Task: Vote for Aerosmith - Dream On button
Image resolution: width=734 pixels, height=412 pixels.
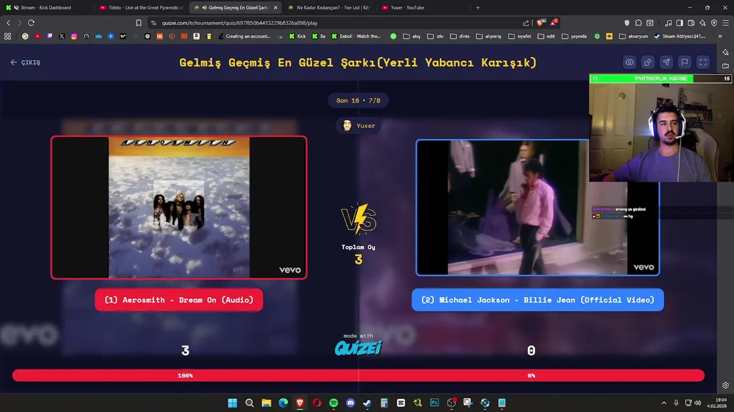Action: click(179, 300)
